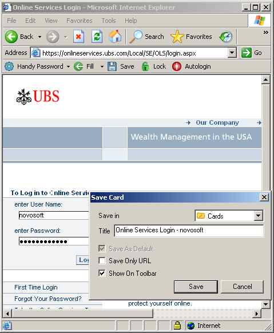Click the horizontal scrollbar thumb

coord(82,314)
